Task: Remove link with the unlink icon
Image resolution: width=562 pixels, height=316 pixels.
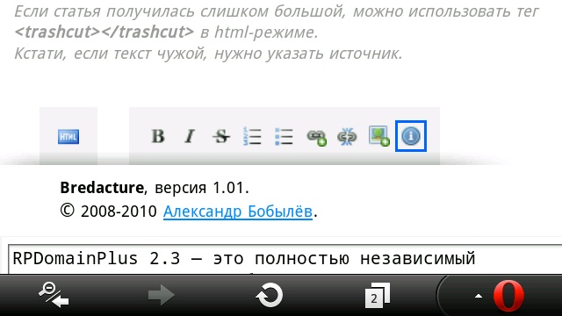Action: pyautogui.click(x=347, y=137)
